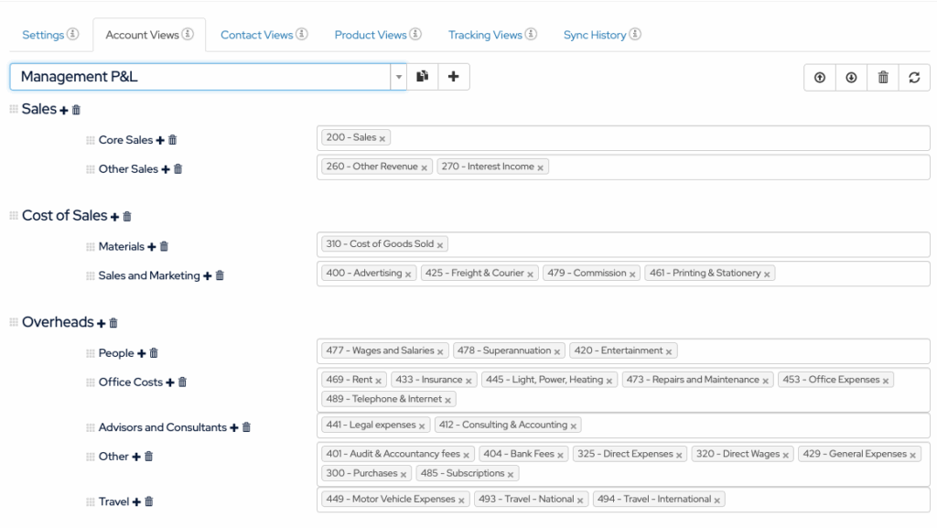
Task: Refresh the account views with the sync icon
Action: (914, 78)
